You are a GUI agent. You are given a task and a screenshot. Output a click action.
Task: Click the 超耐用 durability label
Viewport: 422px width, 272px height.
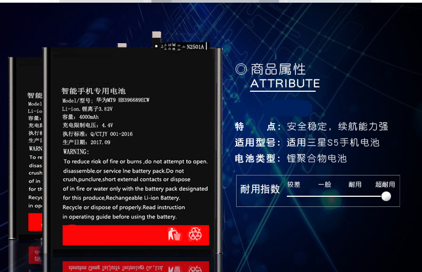pyautogui.click(x=385, y=185)
